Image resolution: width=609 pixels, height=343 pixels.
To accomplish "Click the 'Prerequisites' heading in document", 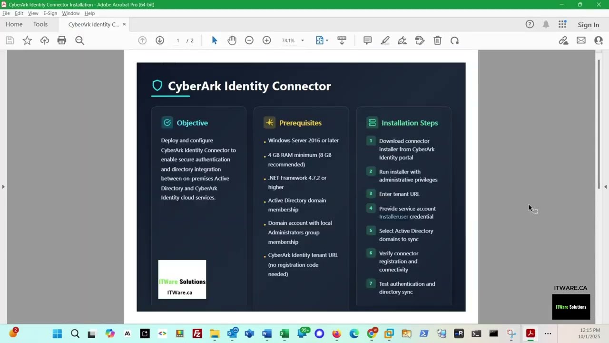I will click(x=300, y=123).
